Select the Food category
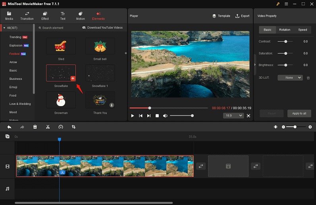The height and width of the screenshot is (205, 316). coord(13,95)
